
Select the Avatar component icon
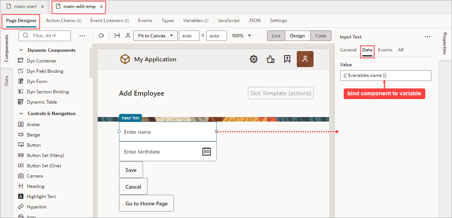[21, 124]
